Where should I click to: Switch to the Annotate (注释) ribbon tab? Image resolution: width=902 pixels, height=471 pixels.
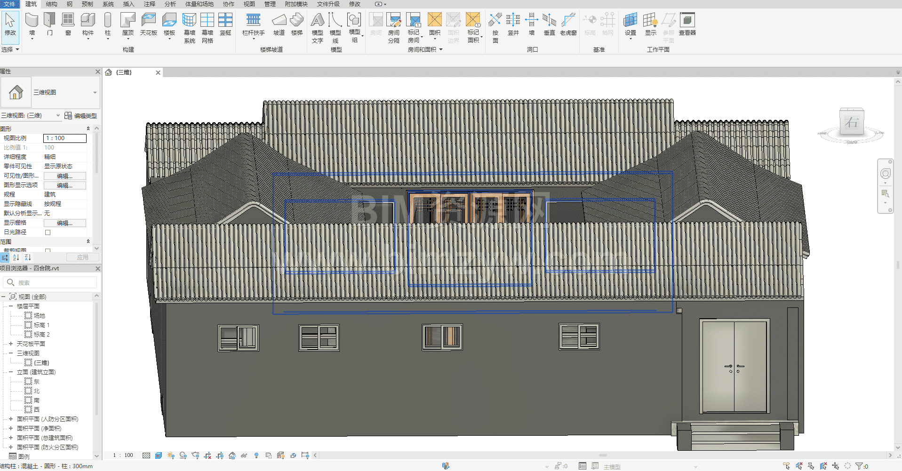pyautogui.click(x=149, y=4)
